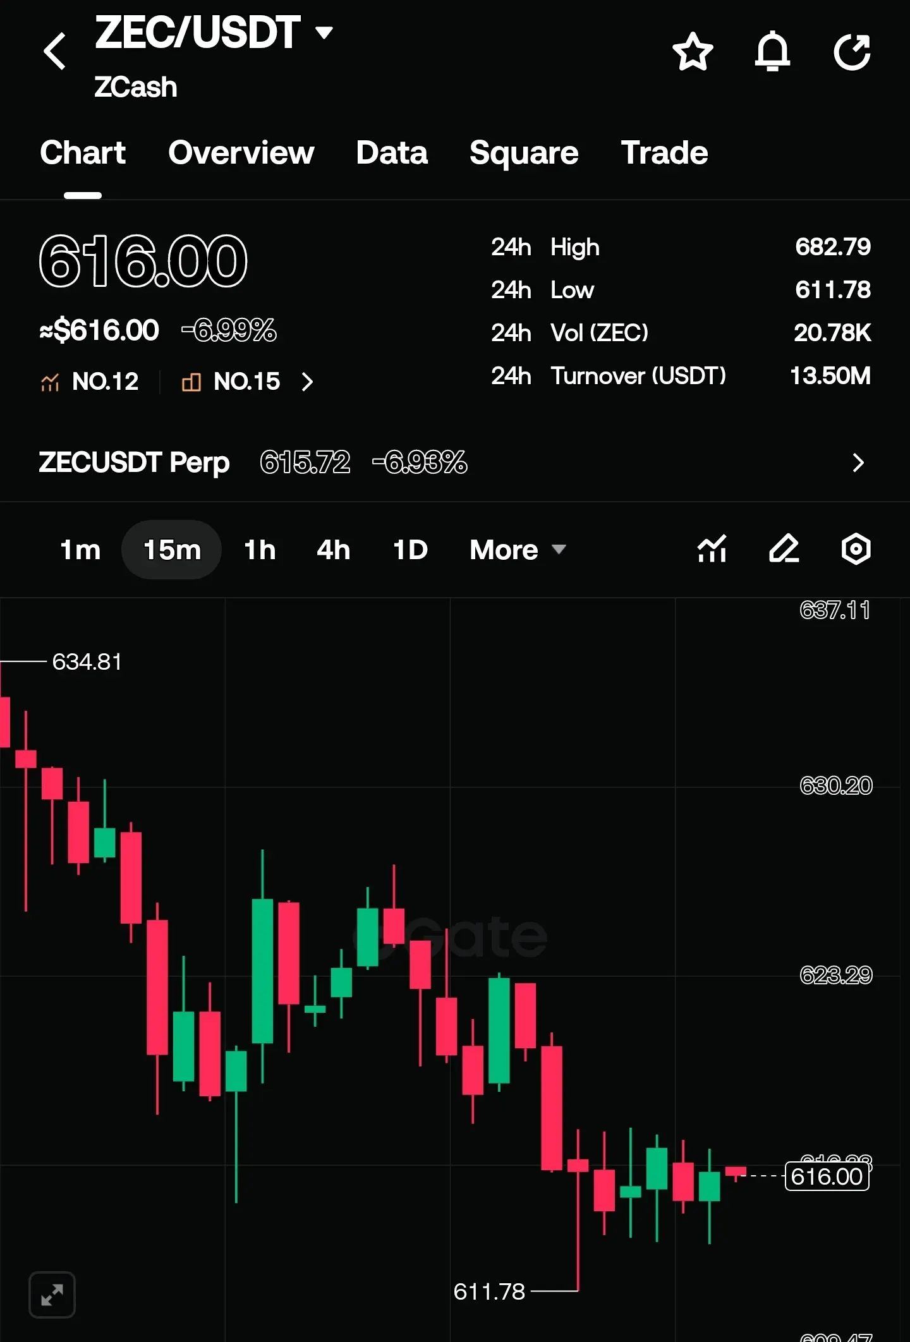
Task: Select the 15m timeframe
Action: [x=172, y=550]
